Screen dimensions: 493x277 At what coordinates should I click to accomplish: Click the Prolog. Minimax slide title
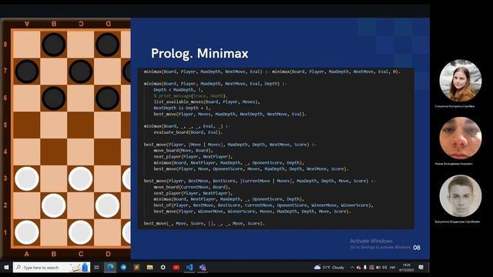tap(200, 53)
